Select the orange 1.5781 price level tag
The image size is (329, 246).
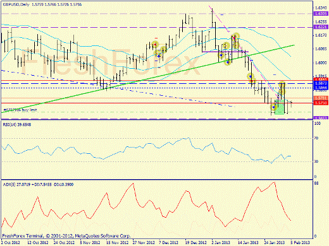[321, 98]
